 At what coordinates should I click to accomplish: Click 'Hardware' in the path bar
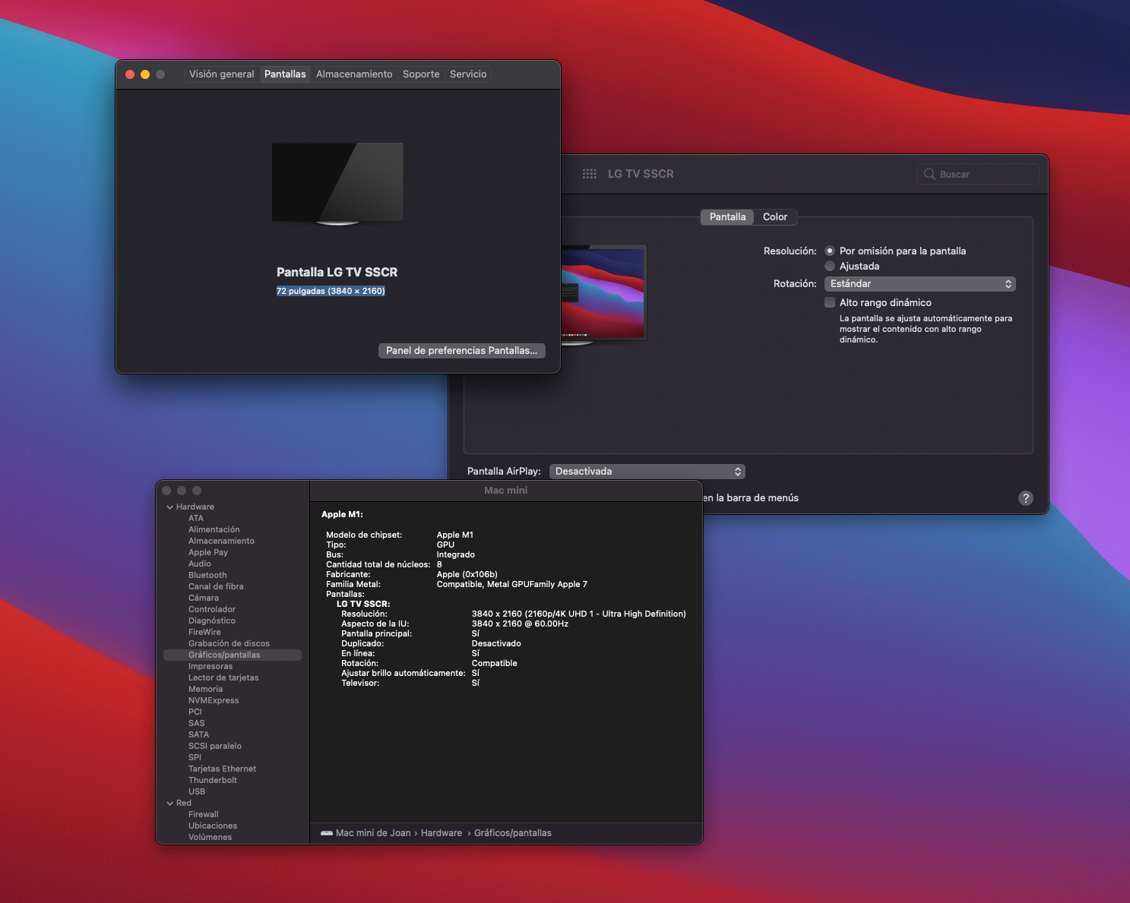point(442,833)
